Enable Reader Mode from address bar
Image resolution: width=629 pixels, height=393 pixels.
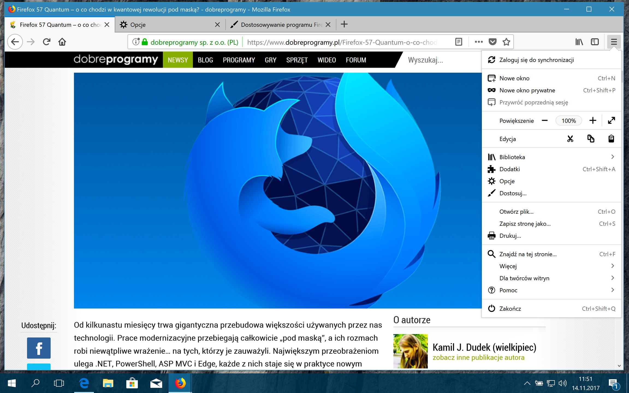(458, 41)
